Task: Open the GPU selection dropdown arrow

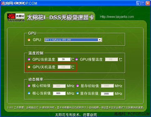Action: [100, 40]
